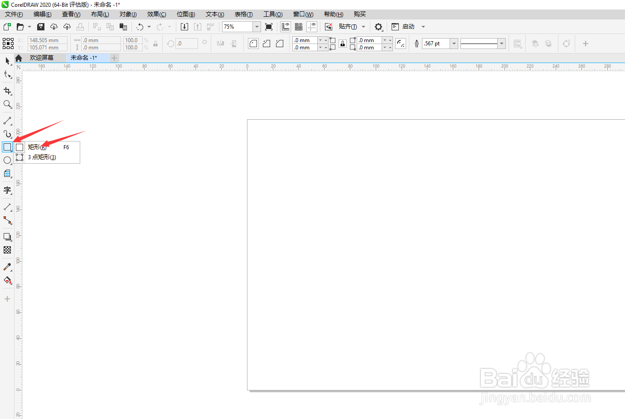The width and height of the screenshot is (625, 419).
Task: Select the Color Eyedropper tool
Action: coord(7,267)
